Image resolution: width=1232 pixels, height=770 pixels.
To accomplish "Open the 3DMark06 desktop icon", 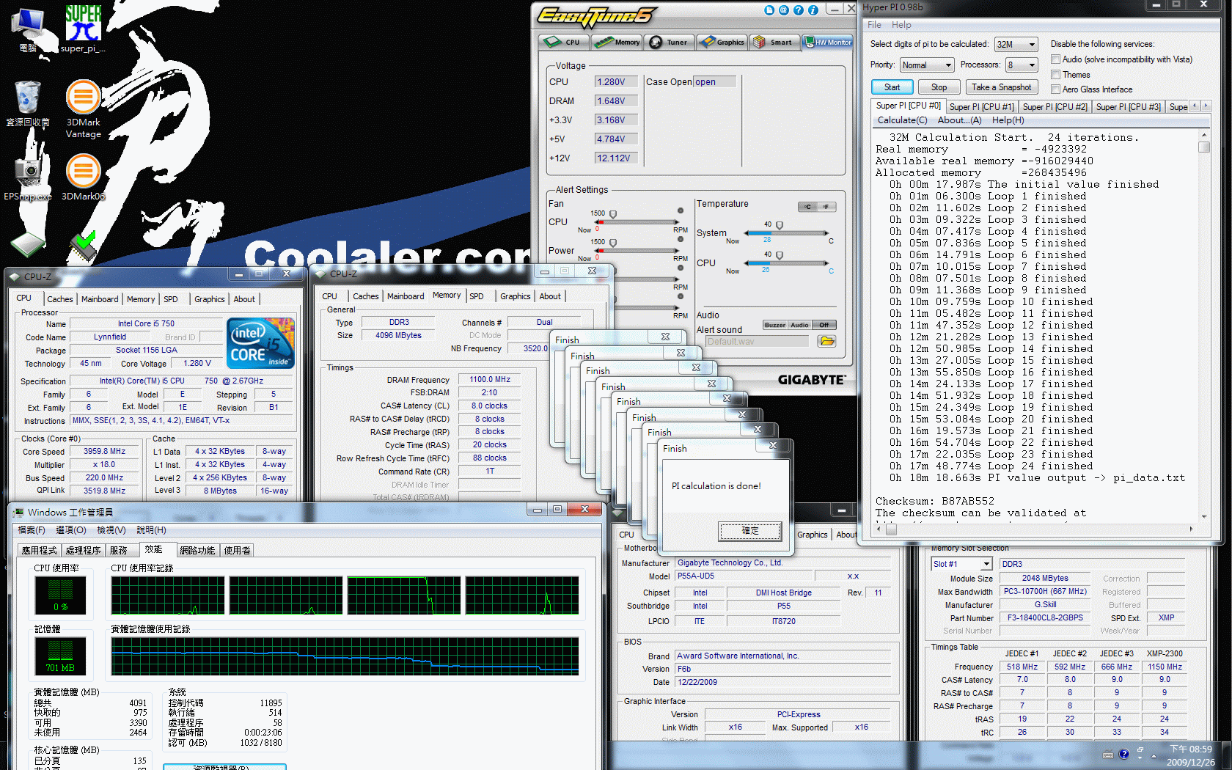I will (x=83, y=177).
